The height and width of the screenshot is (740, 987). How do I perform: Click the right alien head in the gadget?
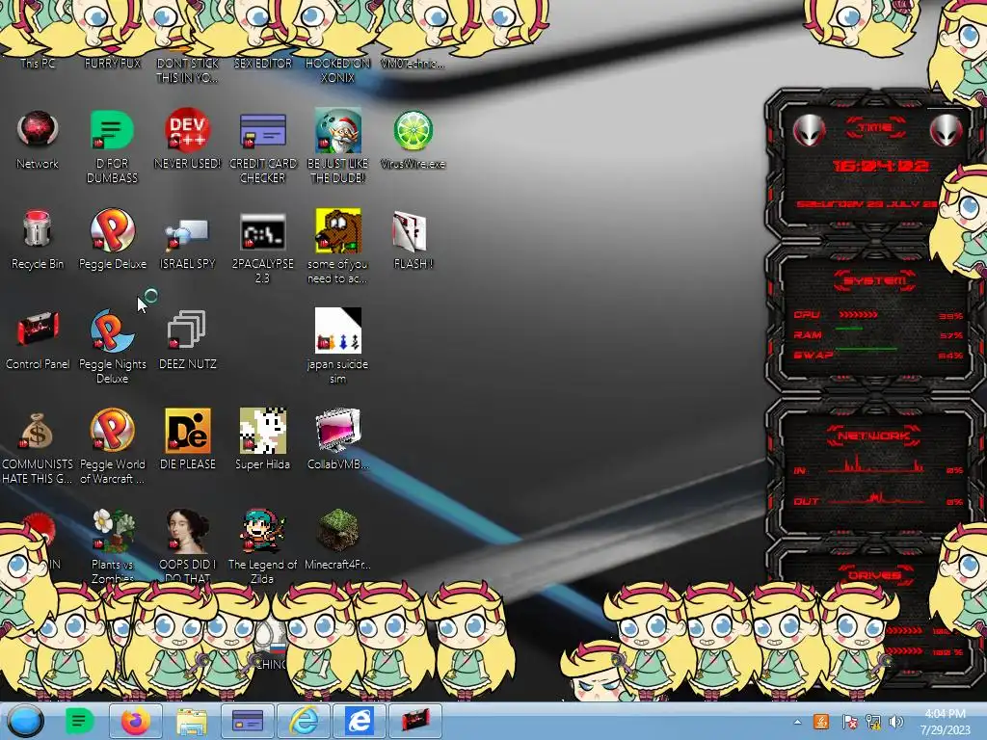pos(946,131)
